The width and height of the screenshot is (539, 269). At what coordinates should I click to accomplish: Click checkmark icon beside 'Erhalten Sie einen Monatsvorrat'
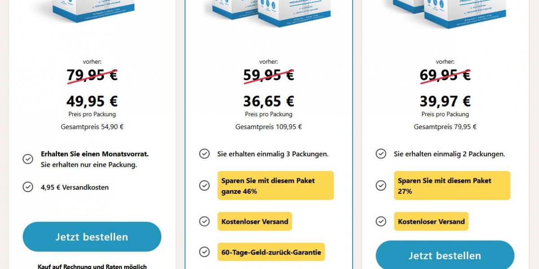point(28,159)
